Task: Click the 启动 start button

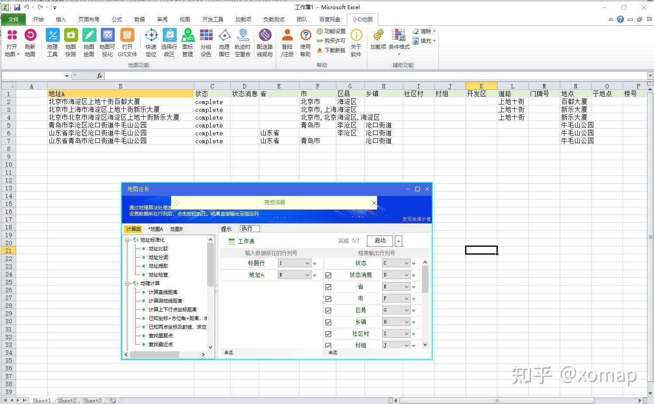Action: [x=380, y=241]
